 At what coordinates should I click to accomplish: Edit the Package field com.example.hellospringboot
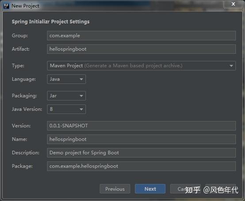click(141, 166)
